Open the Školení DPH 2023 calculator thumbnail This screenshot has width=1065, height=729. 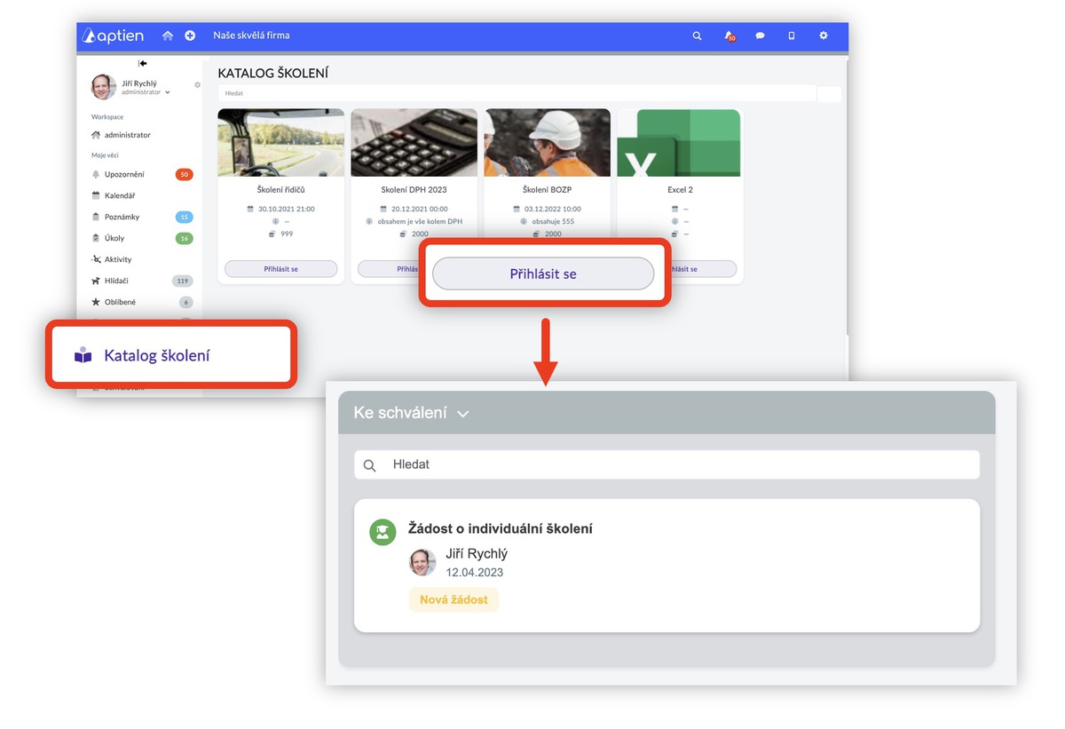(414, 142)
